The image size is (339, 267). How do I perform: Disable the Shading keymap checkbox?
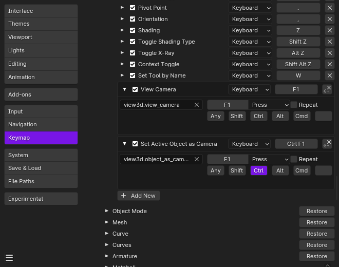pyautogui.click(x=133, y=30)
